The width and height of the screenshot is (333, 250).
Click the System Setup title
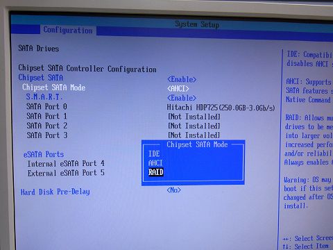pos(197,24)
